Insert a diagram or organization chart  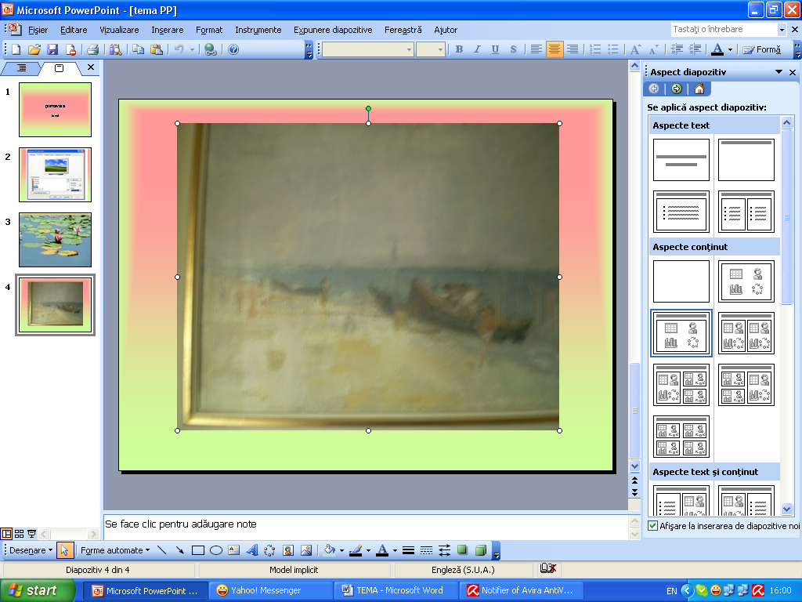(x=269, y=550)
